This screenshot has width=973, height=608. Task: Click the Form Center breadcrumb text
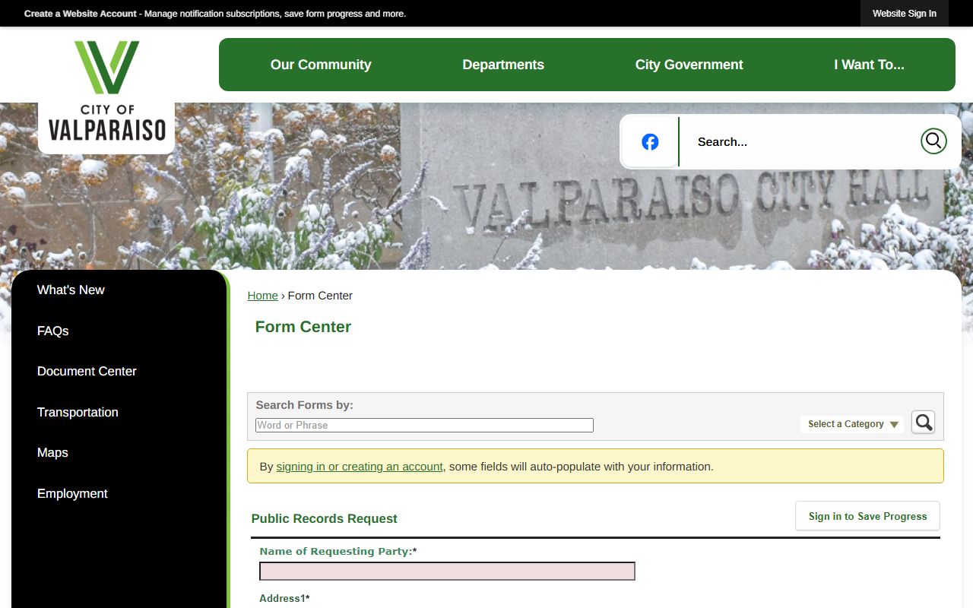click(320, 296)
